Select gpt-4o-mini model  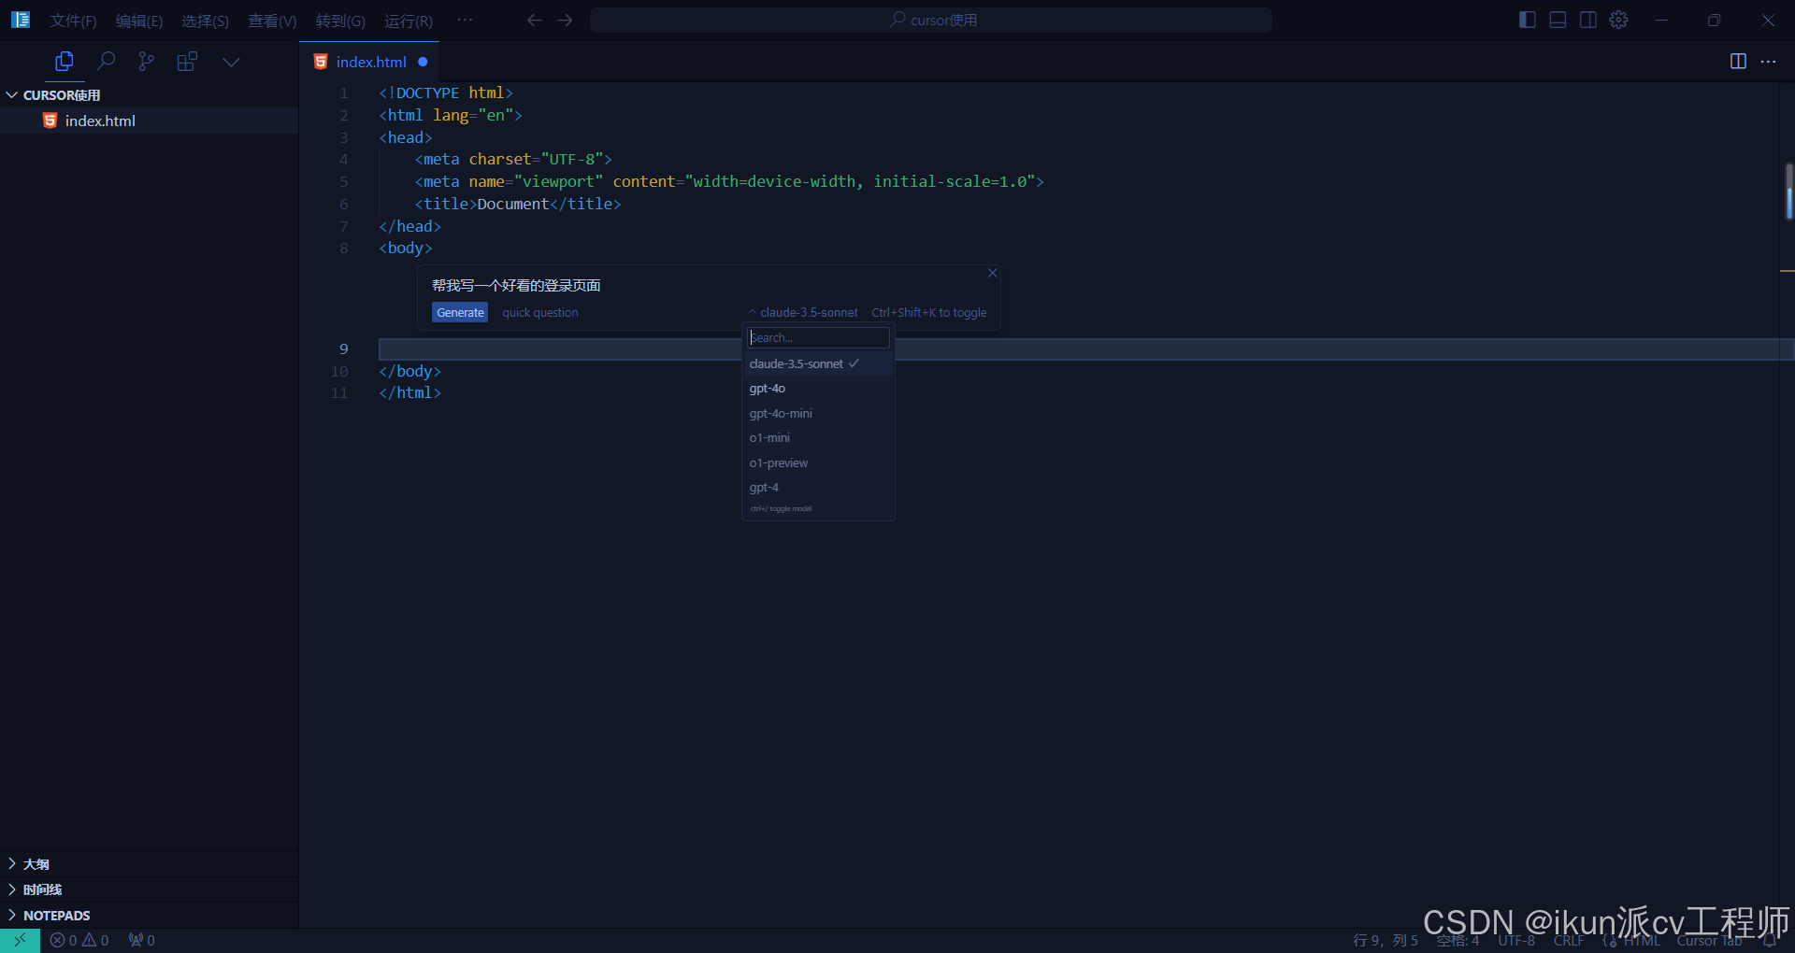click(818, 413)
